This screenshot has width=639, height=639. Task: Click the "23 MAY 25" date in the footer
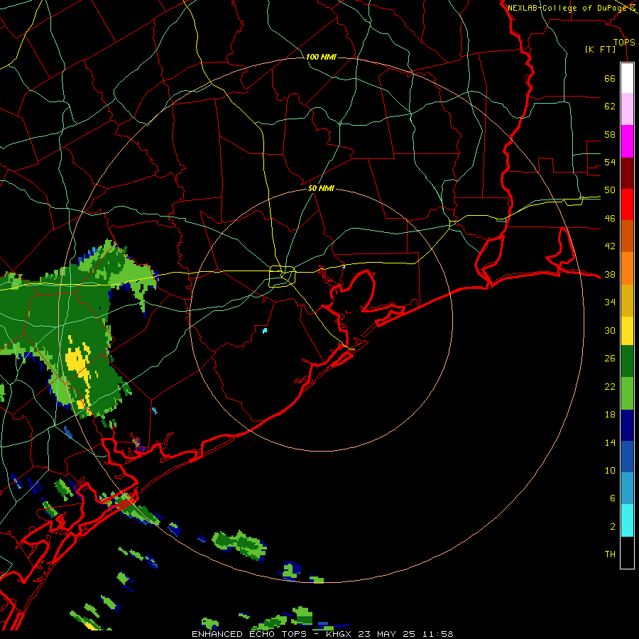(387, 634)
